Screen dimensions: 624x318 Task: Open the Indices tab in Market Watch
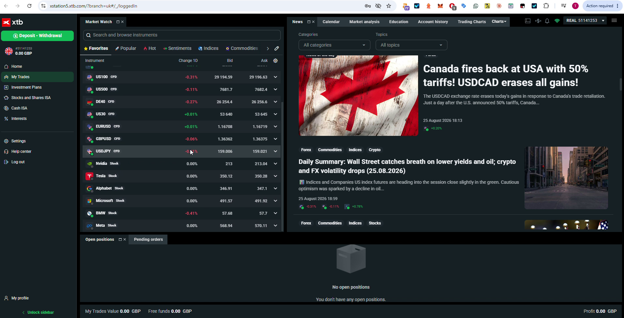pos(208,48)
